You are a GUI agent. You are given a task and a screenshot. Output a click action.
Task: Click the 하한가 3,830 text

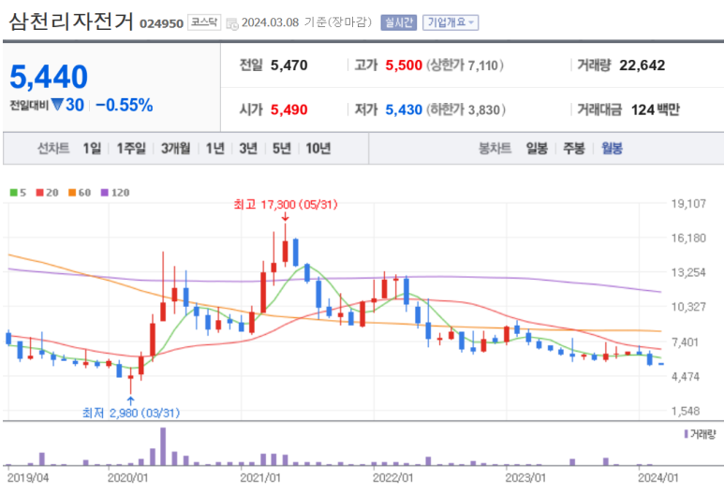pos(465,109)
